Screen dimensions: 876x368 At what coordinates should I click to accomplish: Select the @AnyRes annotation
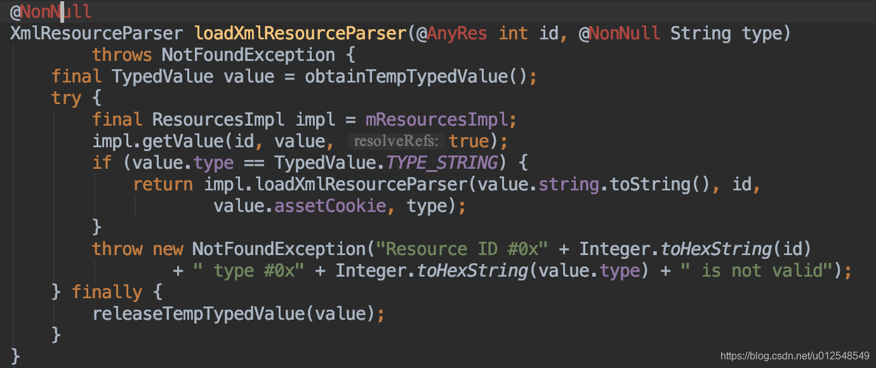click(452, 33)
